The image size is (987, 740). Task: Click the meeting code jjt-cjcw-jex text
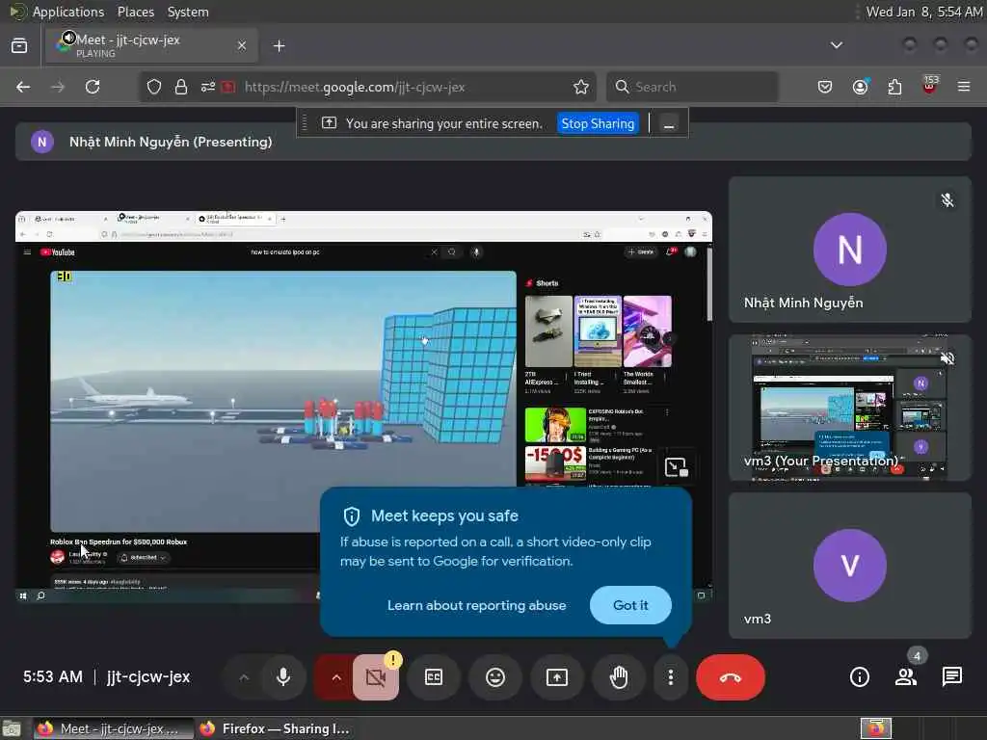(x=148, y=677)
